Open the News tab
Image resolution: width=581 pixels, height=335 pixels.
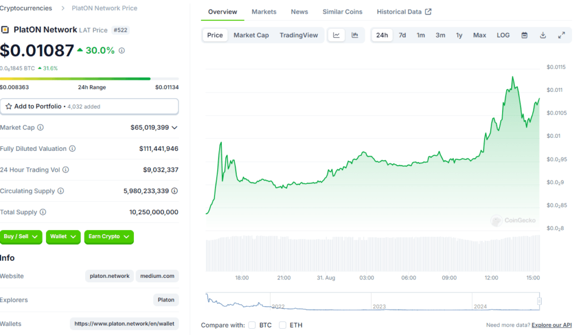[300, 12]
